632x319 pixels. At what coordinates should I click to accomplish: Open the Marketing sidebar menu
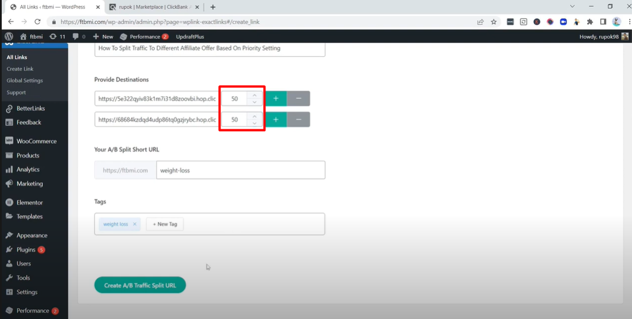click(29, 183)
